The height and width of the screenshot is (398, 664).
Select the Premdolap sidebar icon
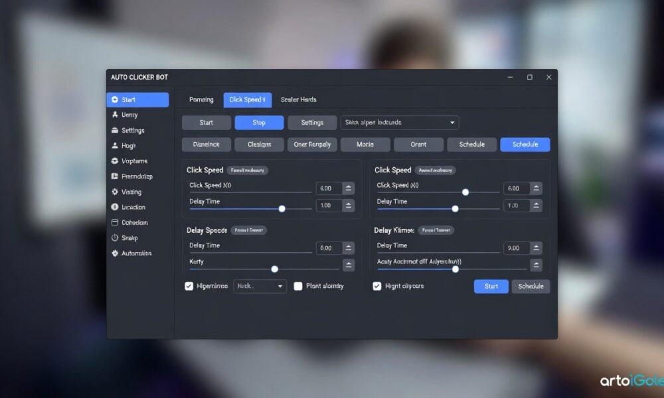[115, 176]
